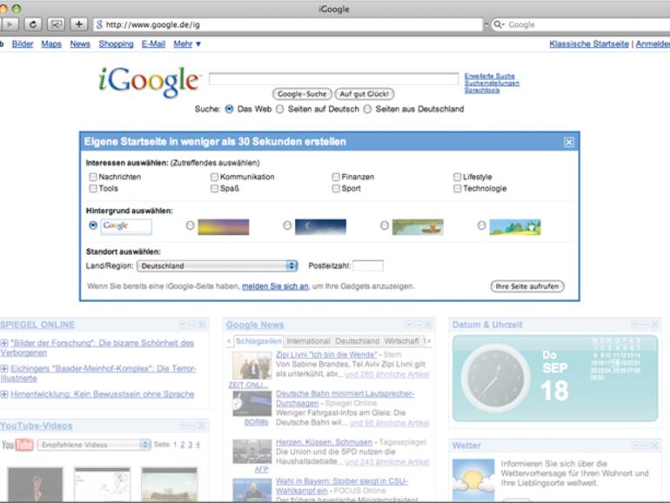Remove the Wetter gadget
670x503 pixels.
pos(654,446)
